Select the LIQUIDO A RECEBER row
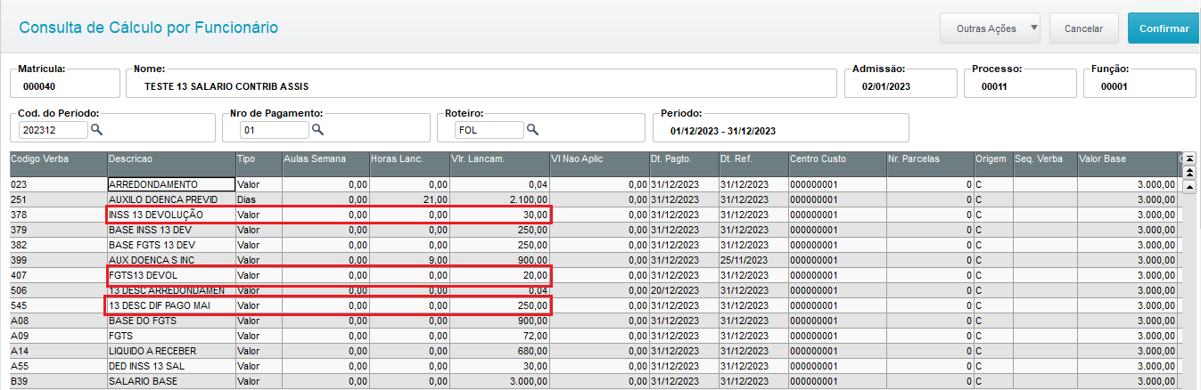The height and width of the screenshot is (390, 1201). click(x=594, y=351)
